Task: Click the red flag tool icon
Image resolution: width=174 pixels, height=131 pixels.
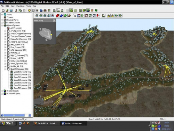Action: [x=98, y=15]
